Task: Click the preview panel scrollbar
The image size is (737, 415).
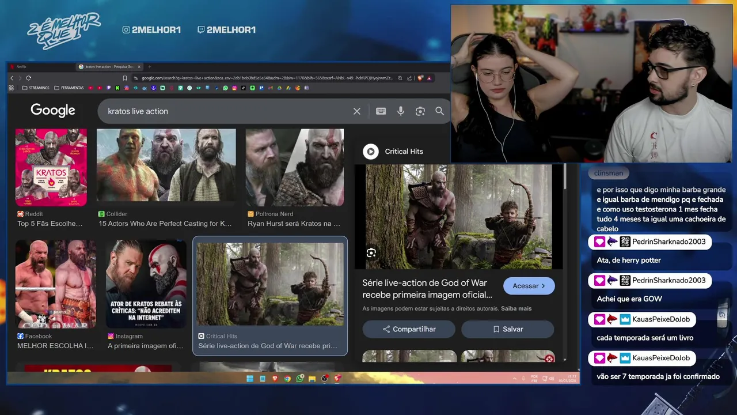Action: point(565,176)
